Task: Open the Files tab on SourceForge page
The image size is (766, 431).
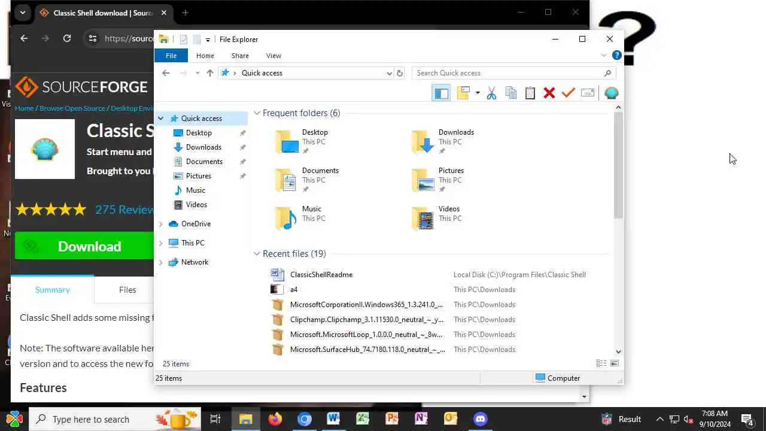Action: [x=127, y=290]
